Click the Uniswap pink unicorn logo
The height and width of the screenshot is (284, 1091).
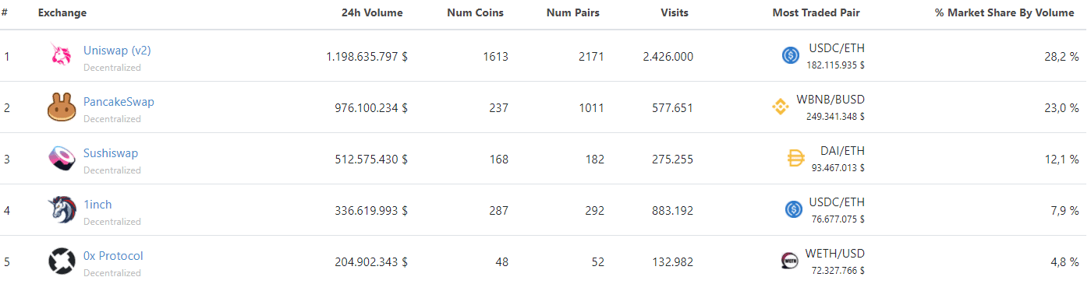(x=62, y=56)
